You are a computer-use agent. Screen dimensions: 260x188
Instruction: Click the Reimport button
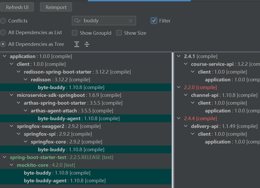coord(56,7)
